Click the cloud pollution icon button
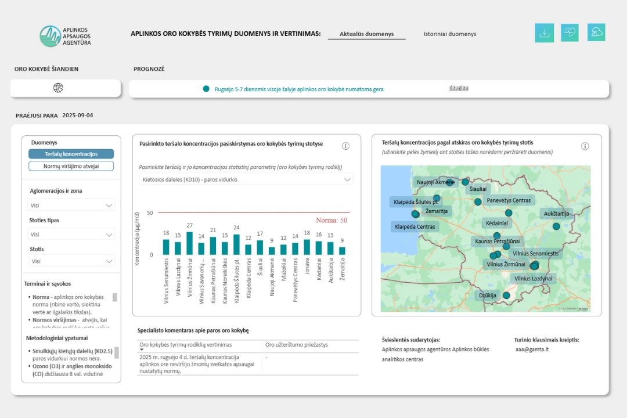The height and width of the screenshot is (418, 627). [596, 33]
